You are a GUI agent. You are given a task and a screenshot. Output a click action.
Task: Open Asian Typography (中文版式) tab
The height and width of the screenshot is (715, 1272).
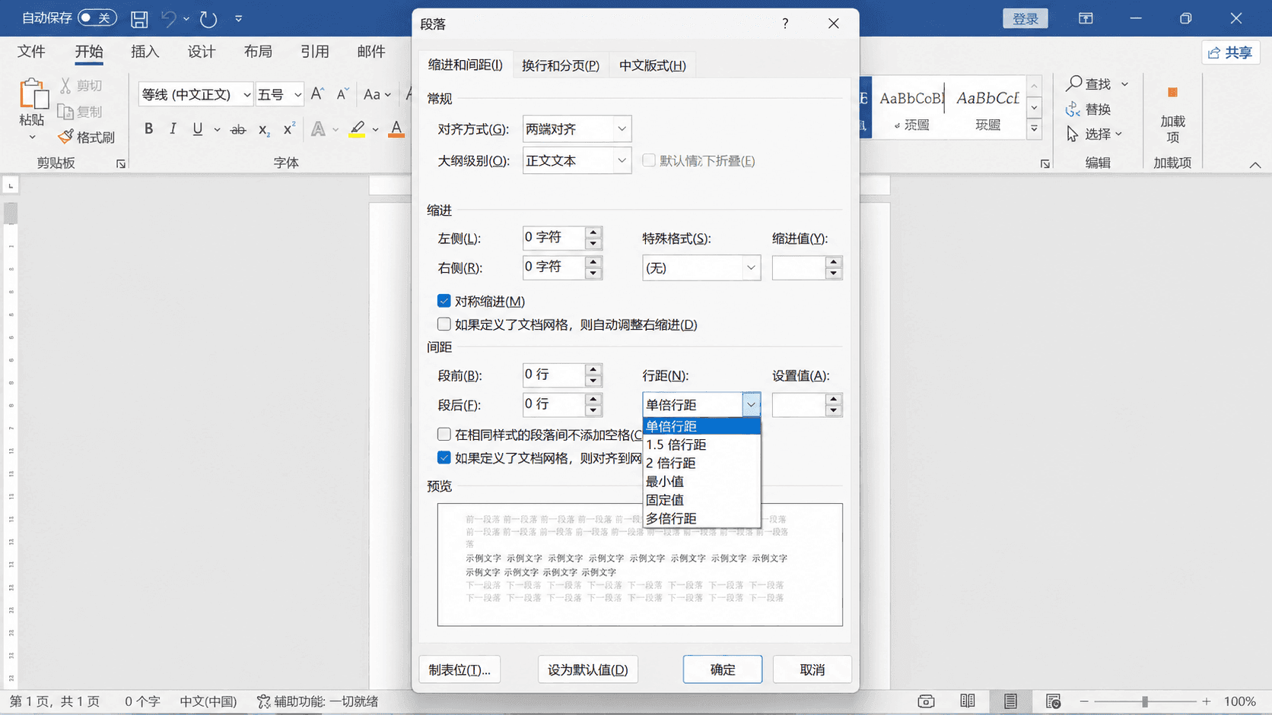point(652,65)
